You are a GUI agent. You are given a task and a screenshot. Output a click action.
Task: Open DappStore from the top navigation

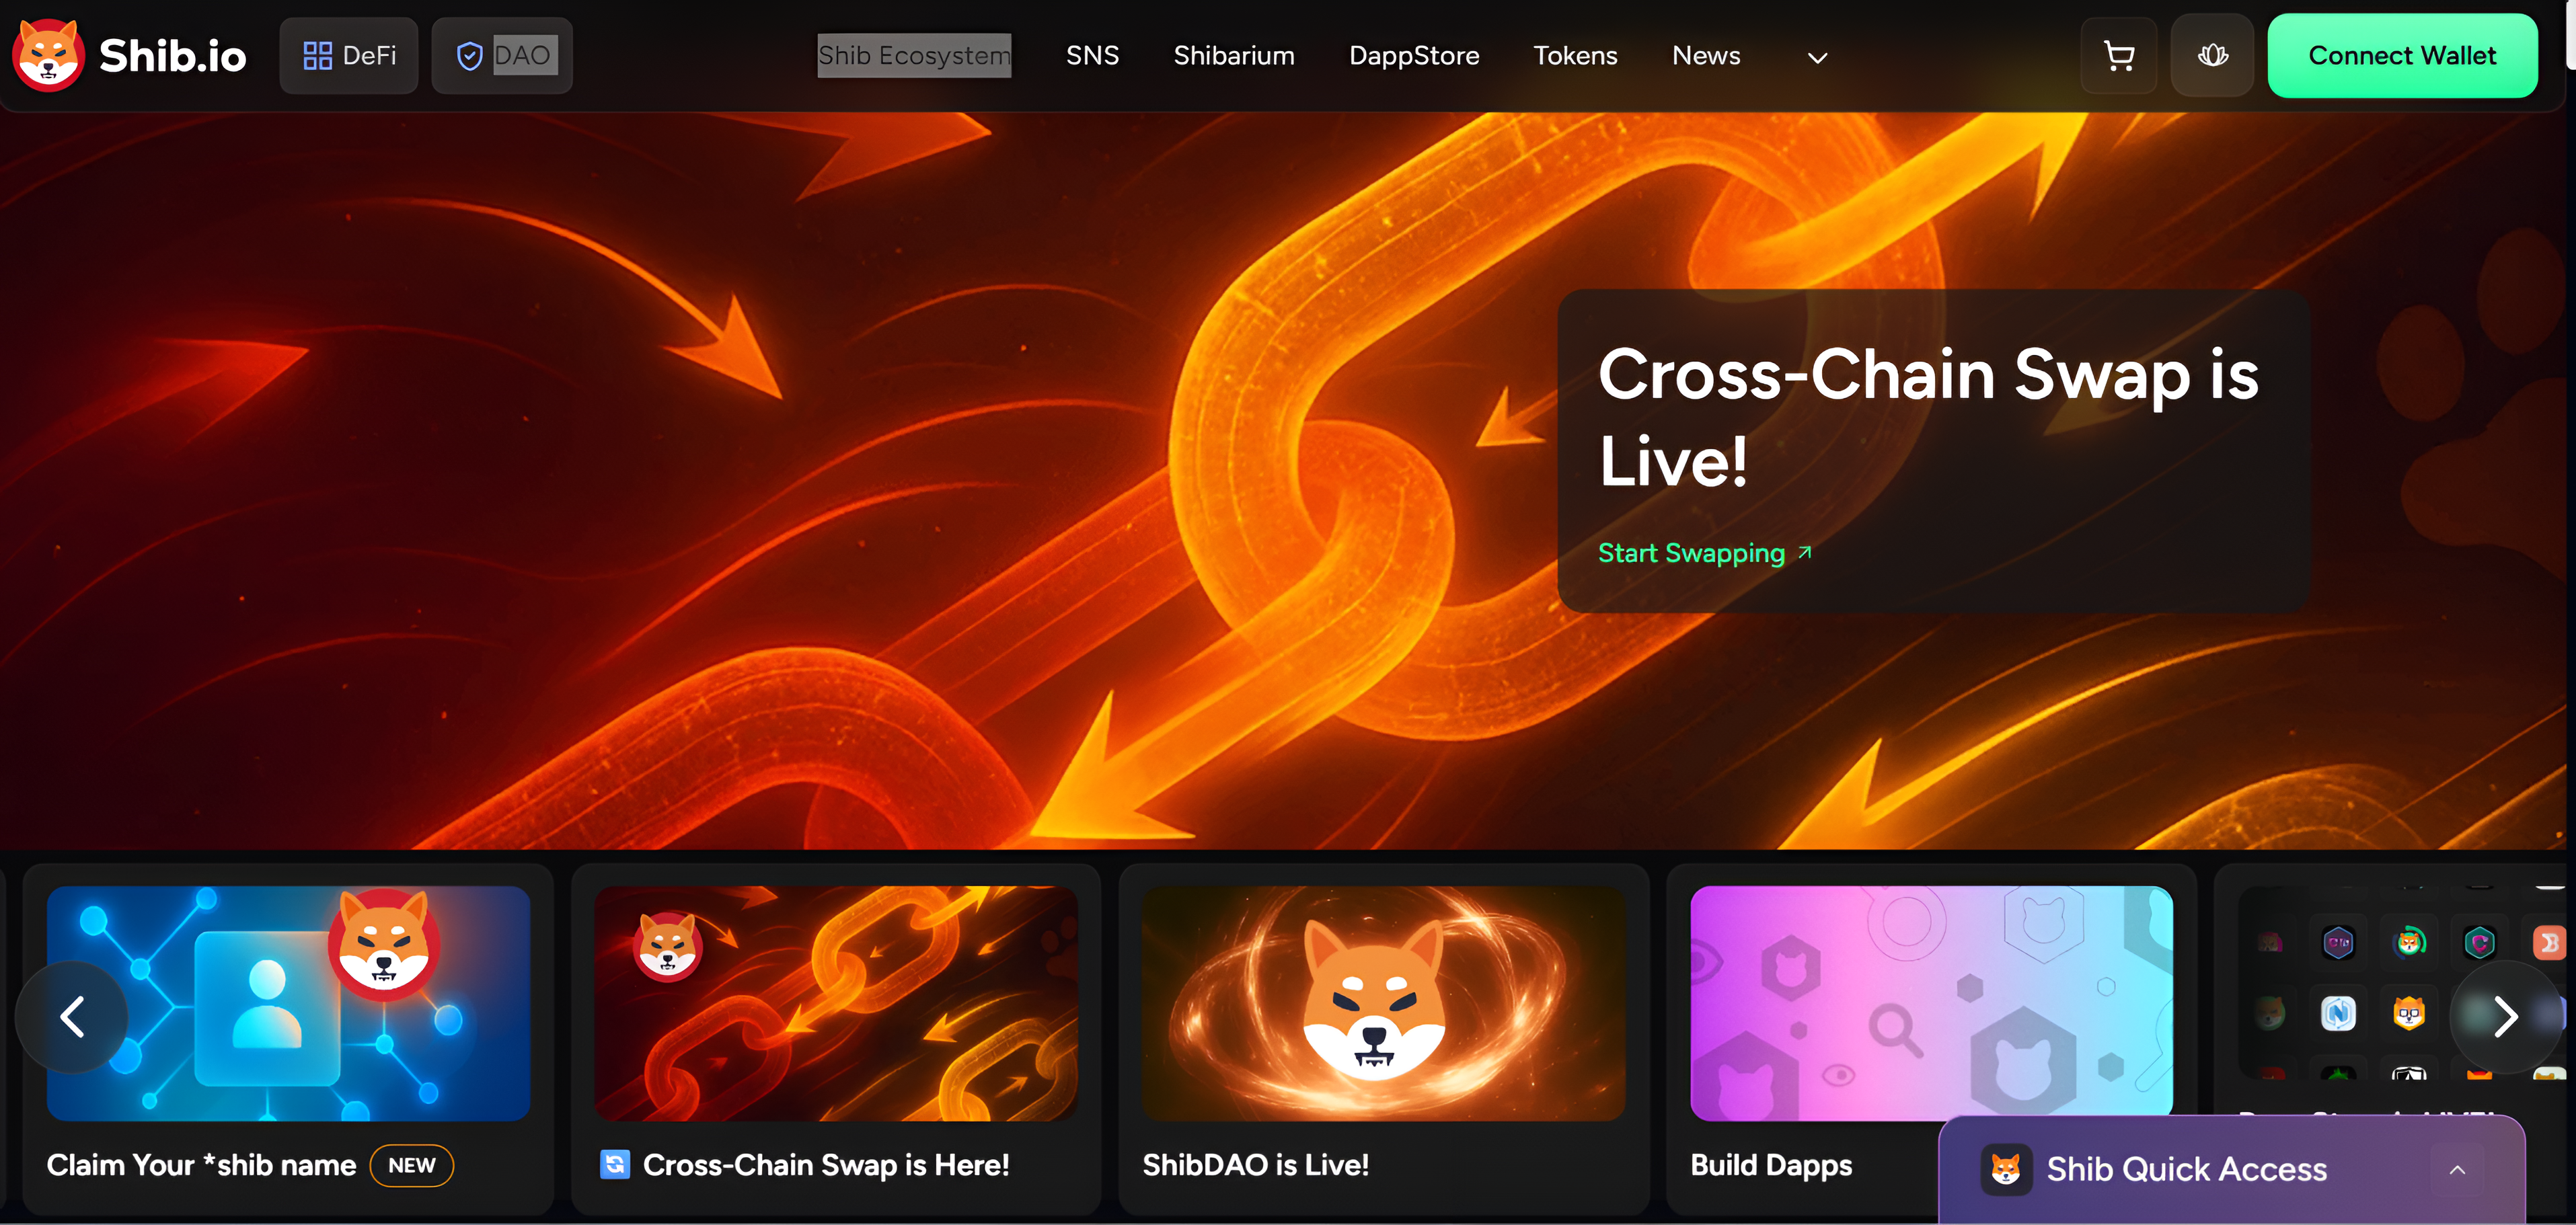tap(1413, 56)
